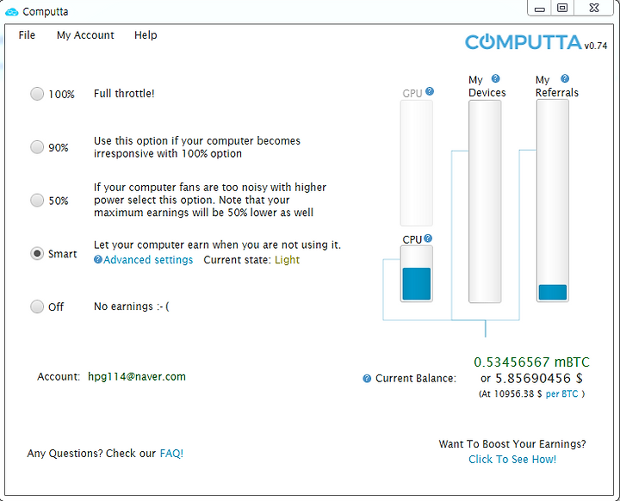Click the Computta cloud icon in title bar
This screenshot has width=620, height=501.
click(x=11, y=12)
